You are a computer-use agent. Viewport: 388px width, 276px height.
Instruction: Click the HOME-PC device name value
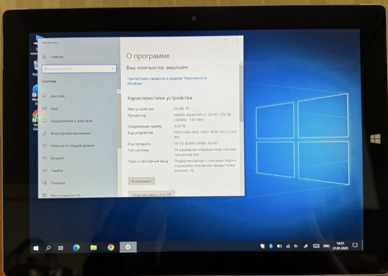182,109
